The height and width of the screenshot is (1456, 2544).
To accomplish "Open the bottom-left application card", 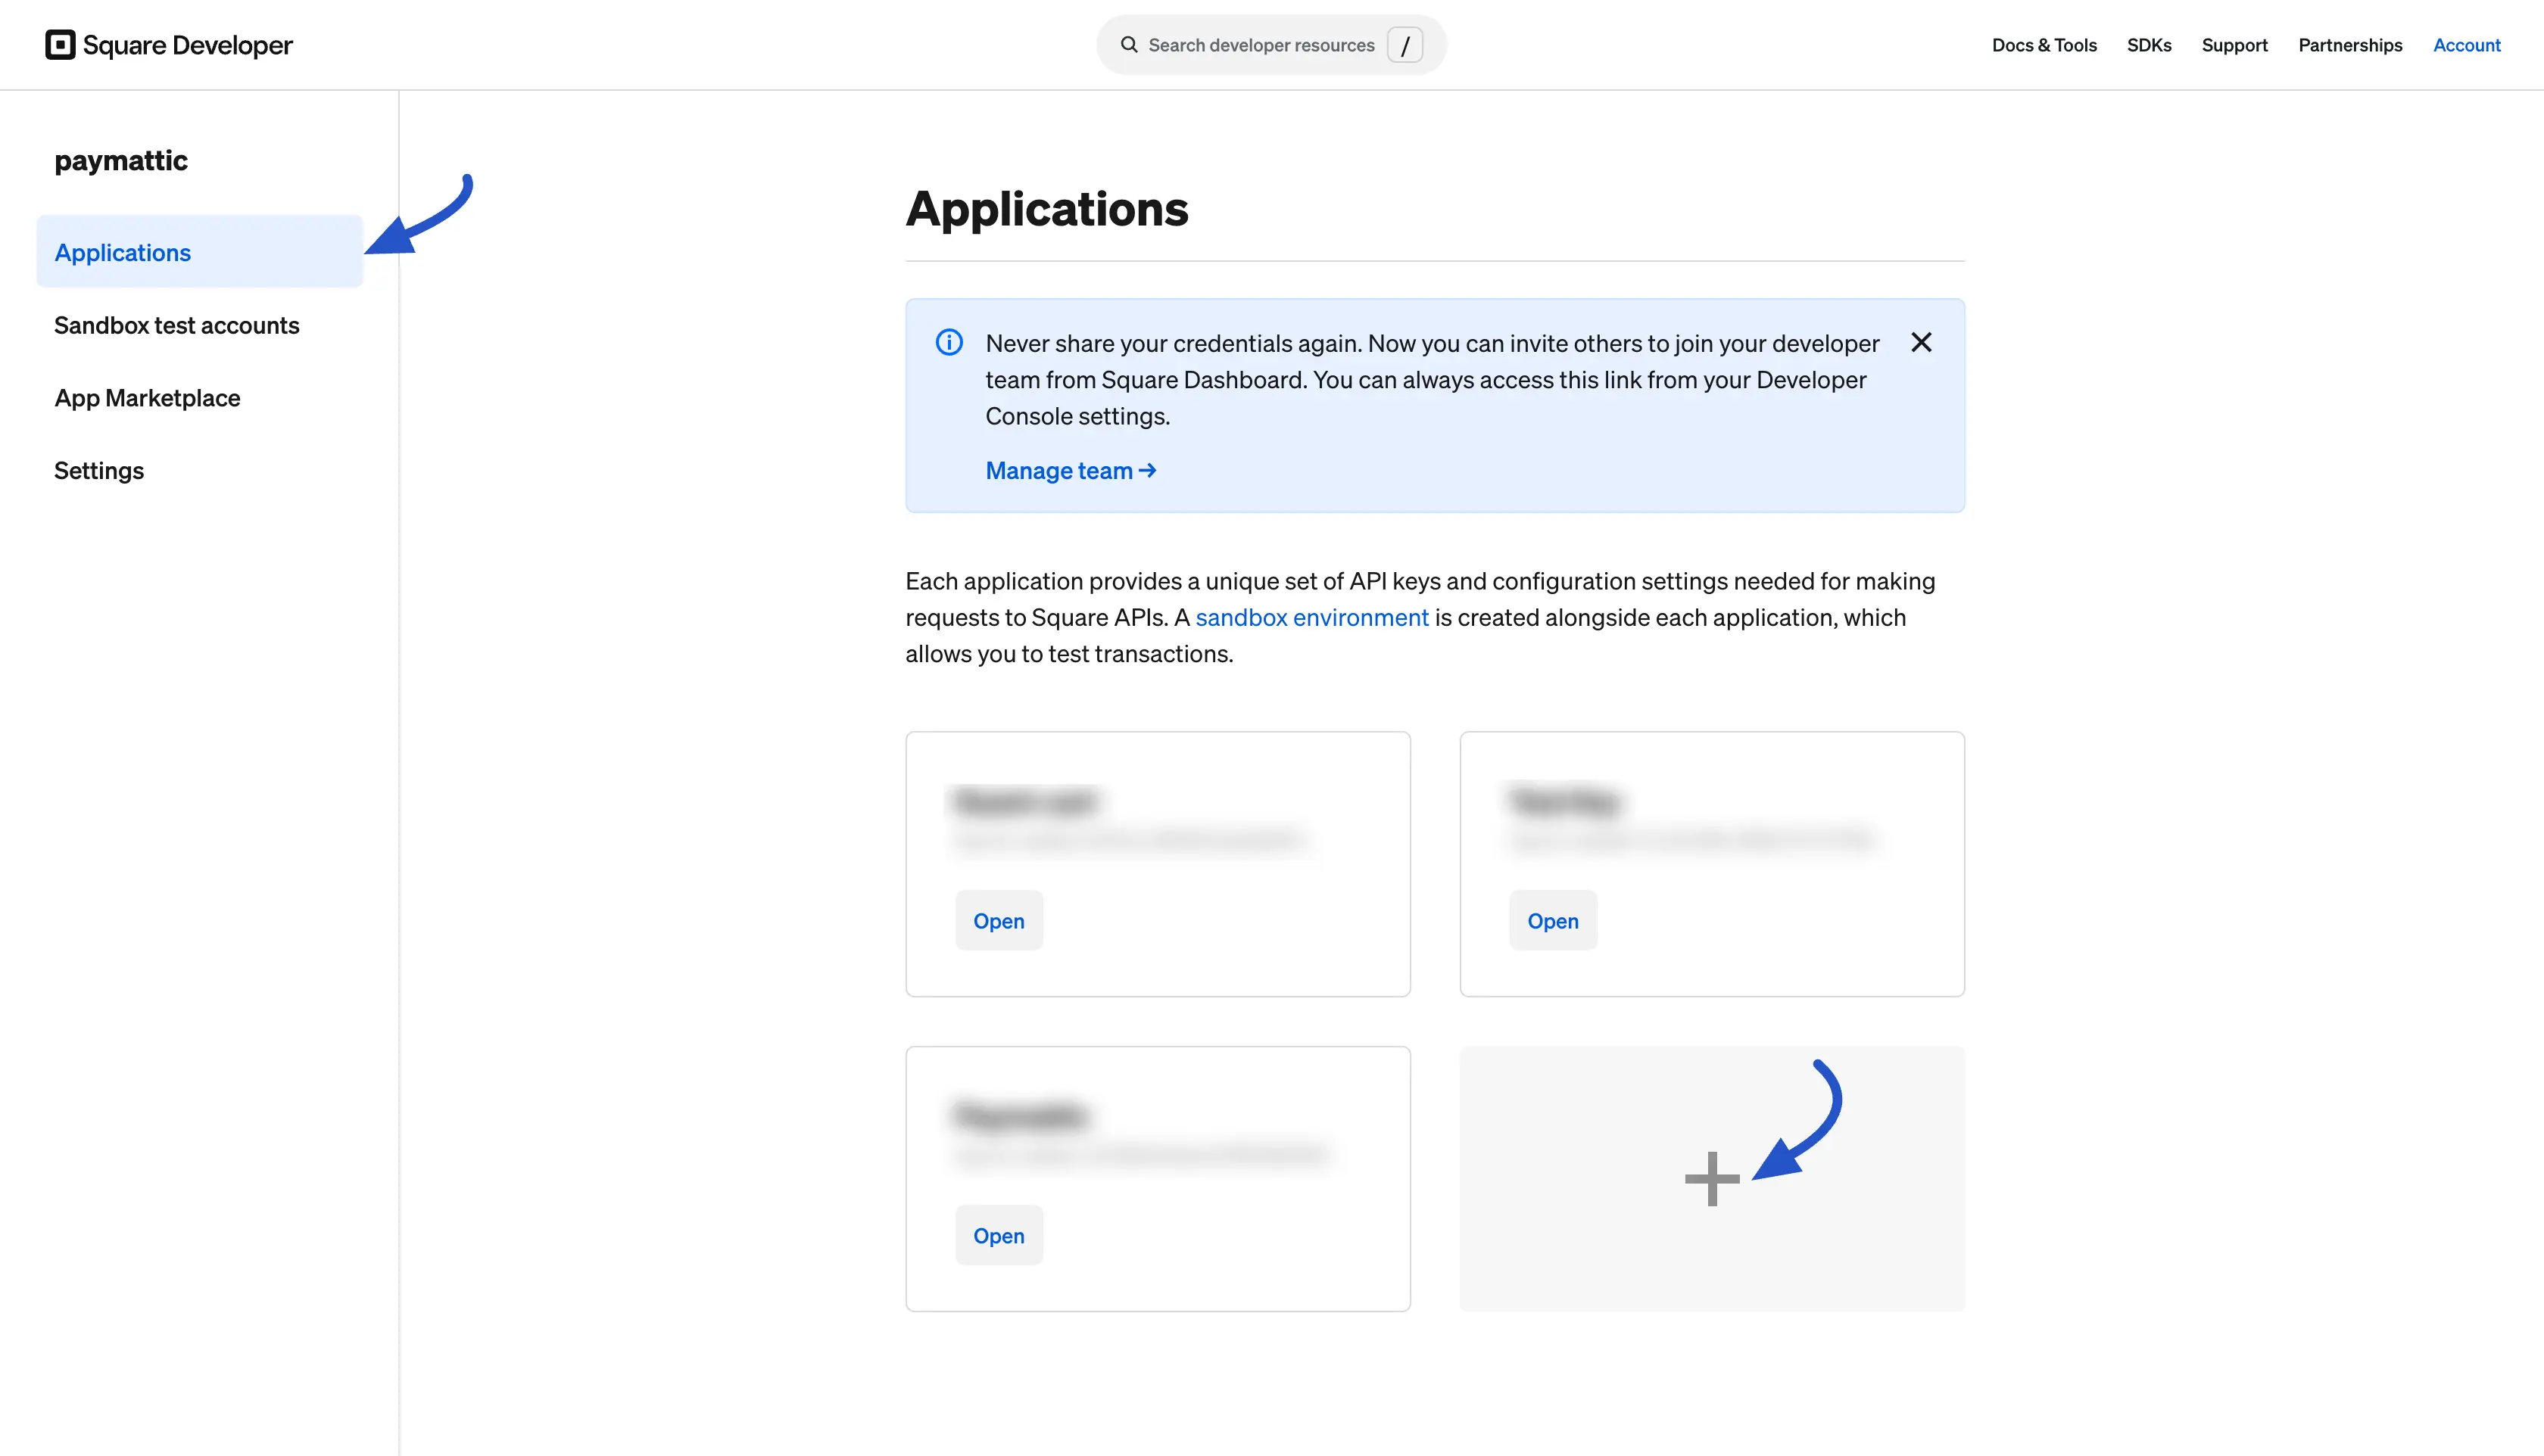I will click(x=999, y=1235).
